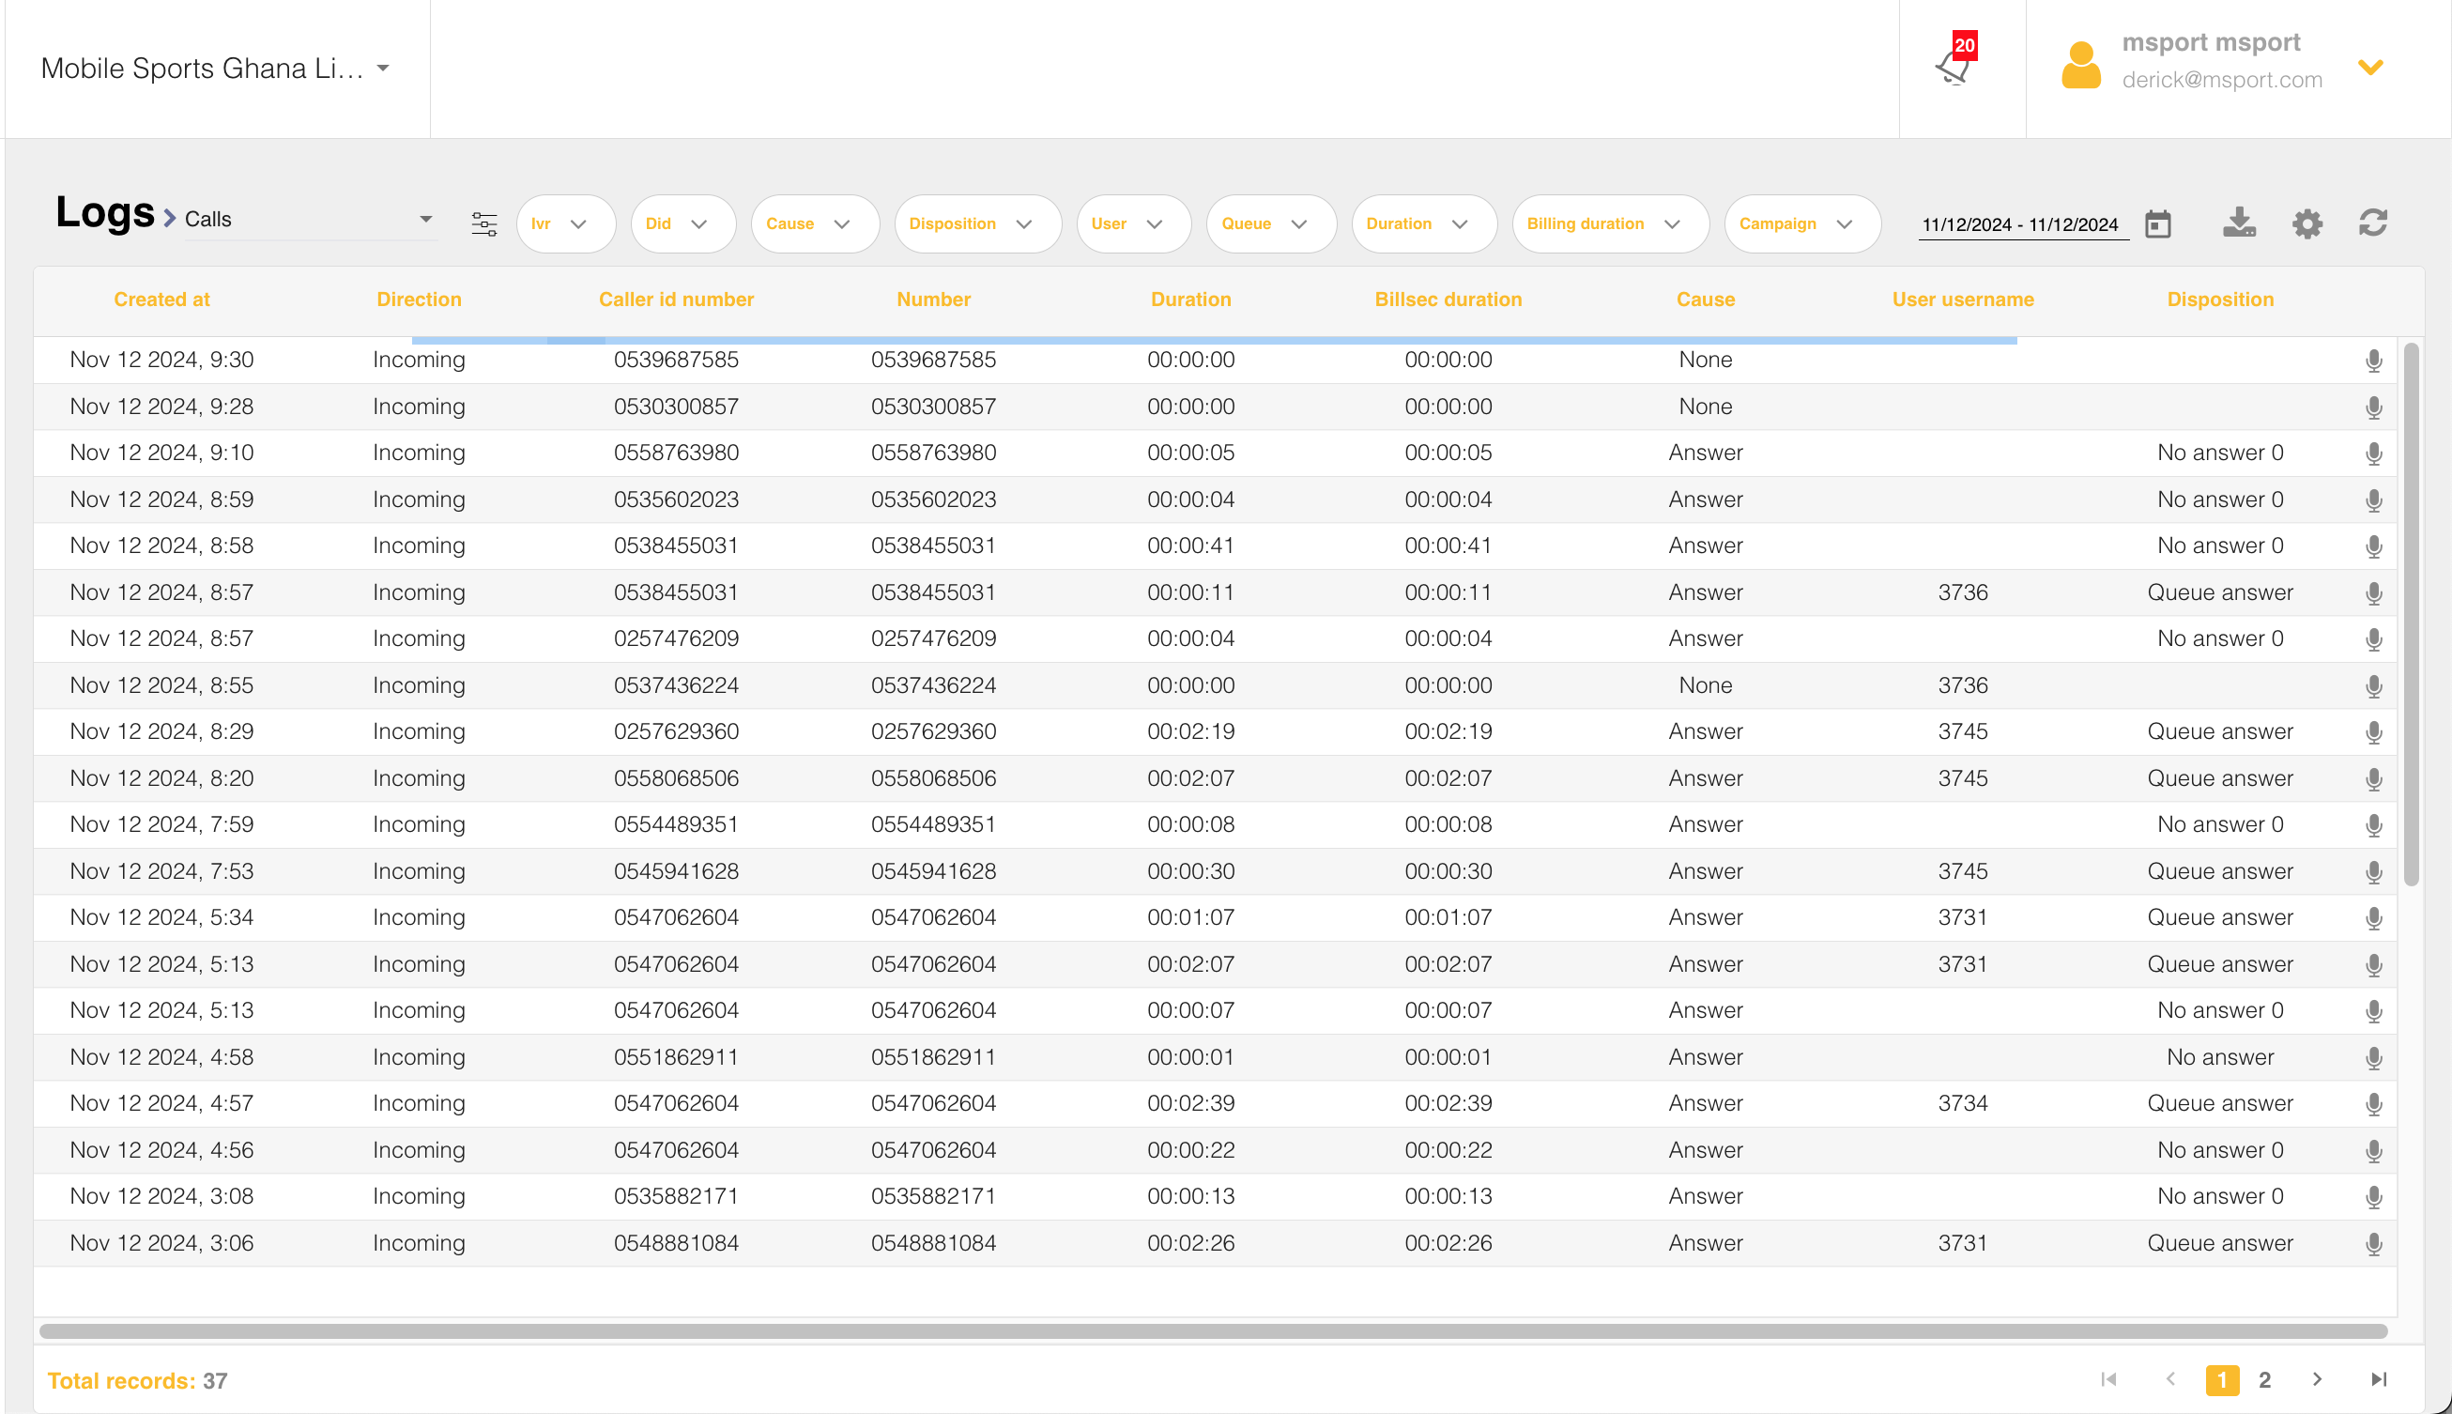Play recording for the 7:59 call
Screen dimensions: 2452x1414
coord(2373,824)
